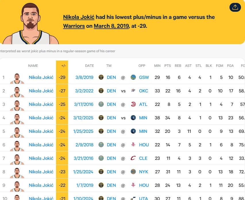The width and height of the screenshot is (245, 200).
Task: Click the Rockets logo in the 2/9/2018 row
Action: click(133, 145)
